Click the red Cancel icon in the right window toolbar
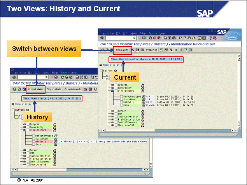The width and height of the screenshot is (247, 185). point(158,38)
